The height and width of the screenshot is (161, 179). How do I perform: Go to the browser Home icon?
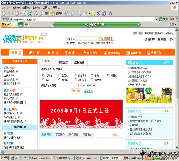tap(36, 13)
